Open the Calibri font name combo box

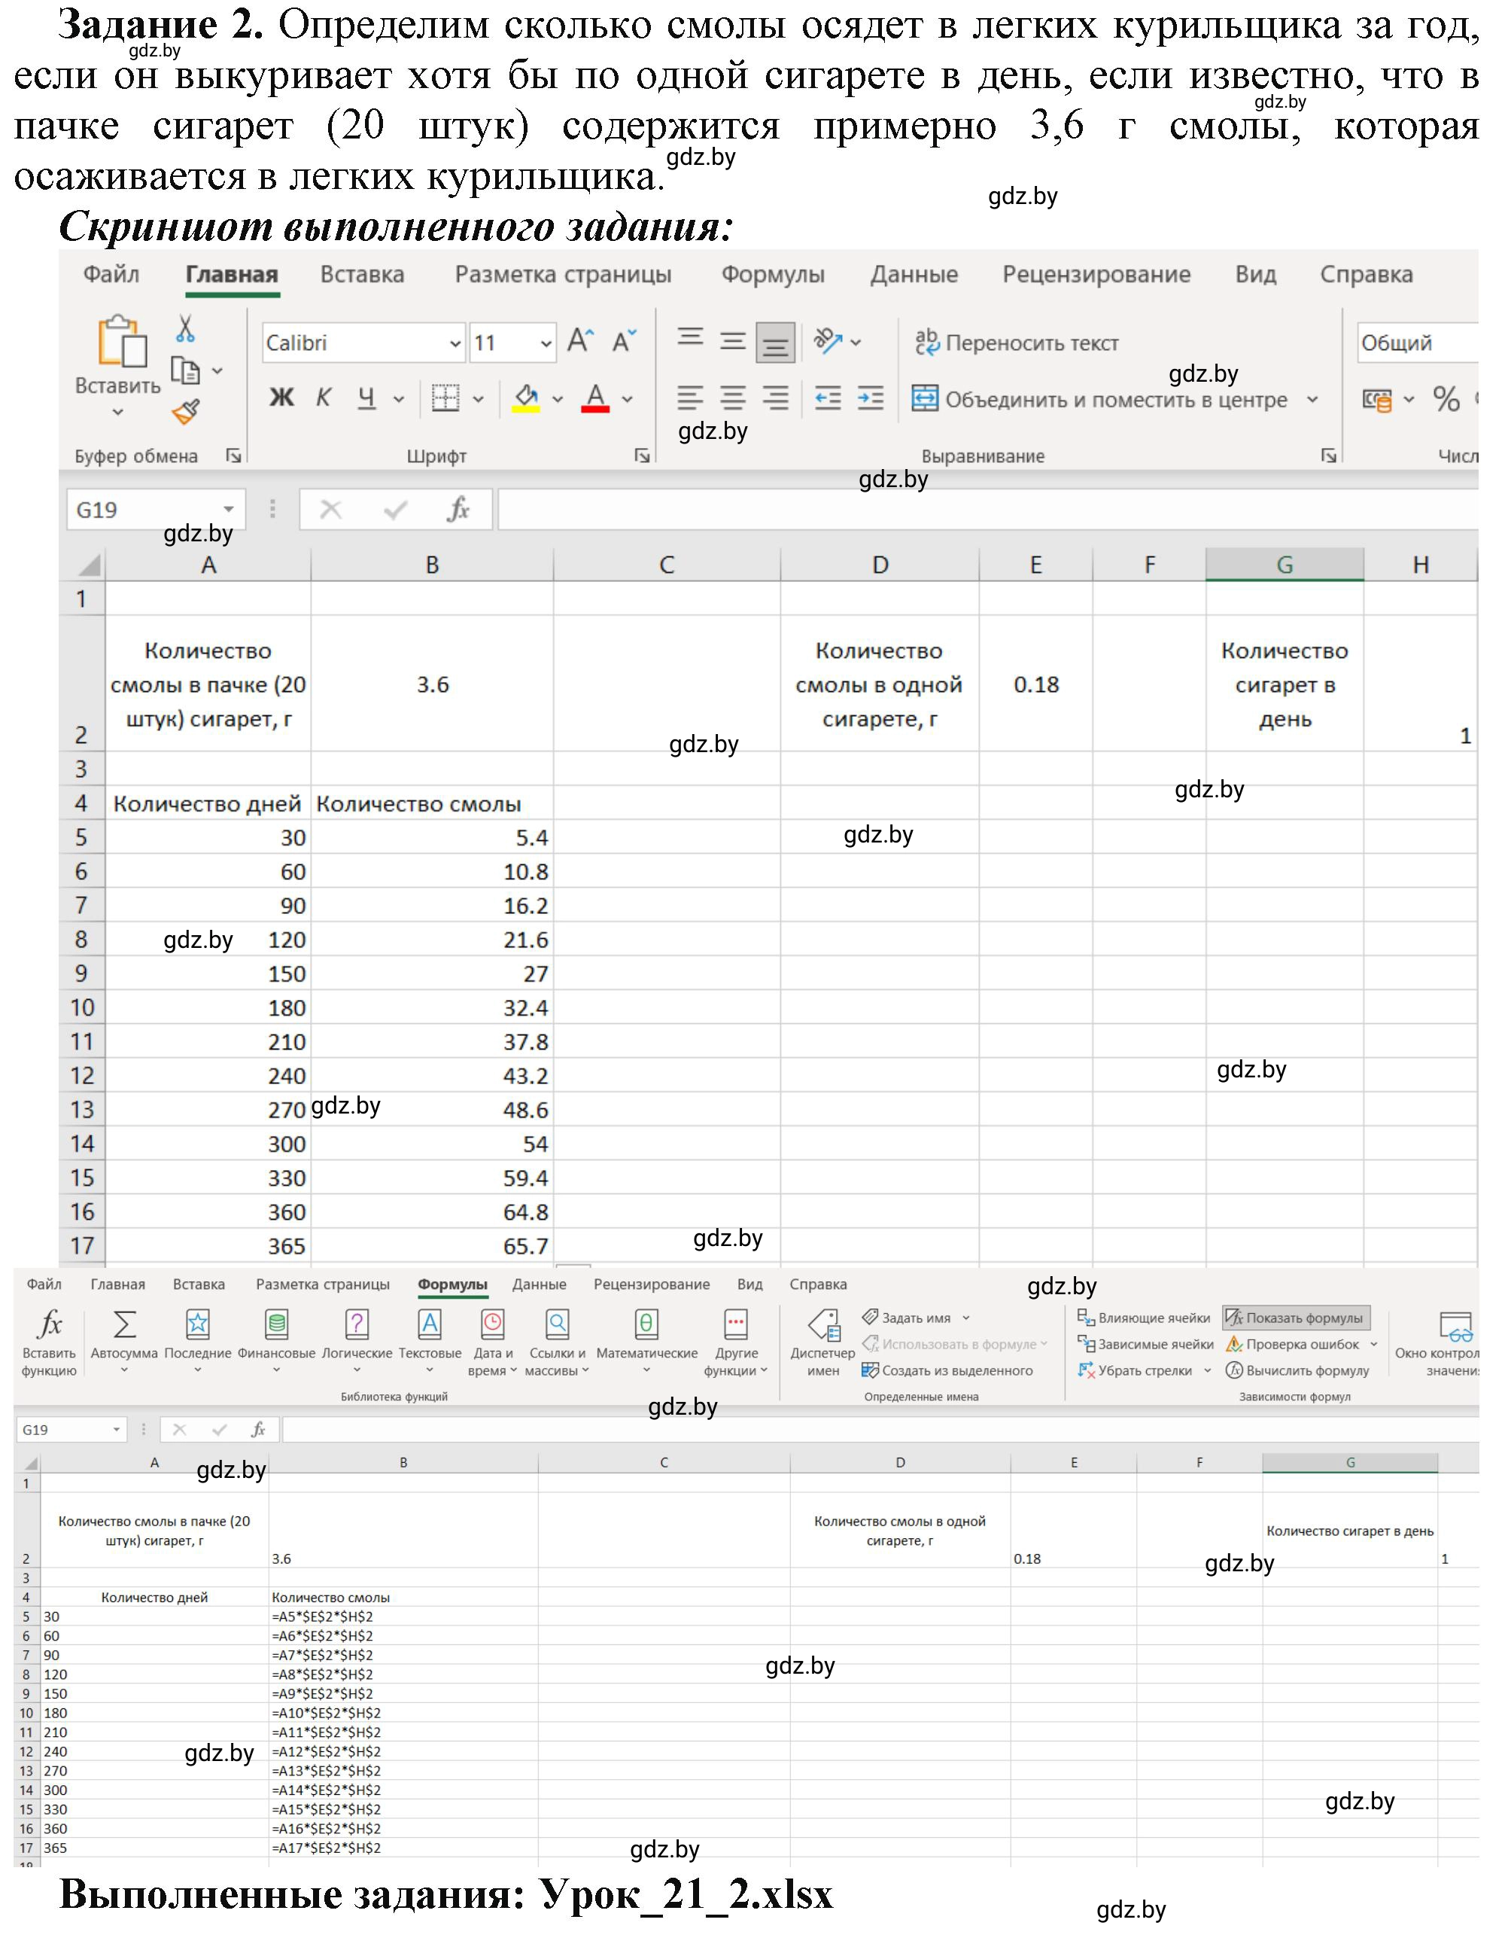click(x=363, y=343)
